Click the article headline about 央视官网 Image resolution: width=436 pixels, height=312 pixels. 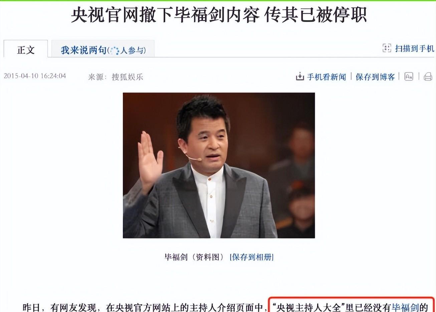click(x=219, y=15)
